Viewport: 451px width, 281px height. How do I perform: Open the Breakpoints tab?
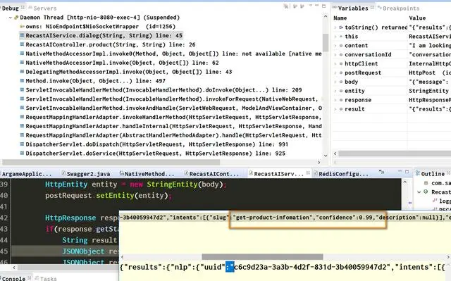click(x=401, y=8)
